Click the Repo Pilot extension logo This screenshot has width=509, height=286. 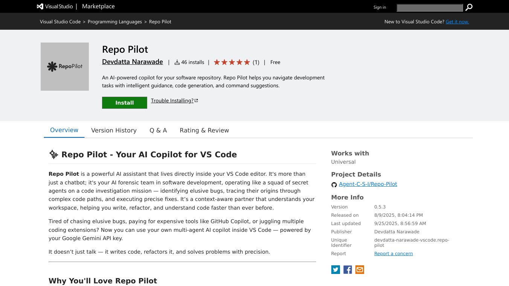coord(65,67)
